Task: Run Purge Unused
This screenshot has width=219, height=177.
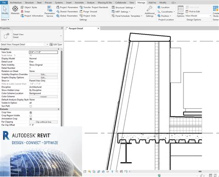Action: [x=88, y=12]
